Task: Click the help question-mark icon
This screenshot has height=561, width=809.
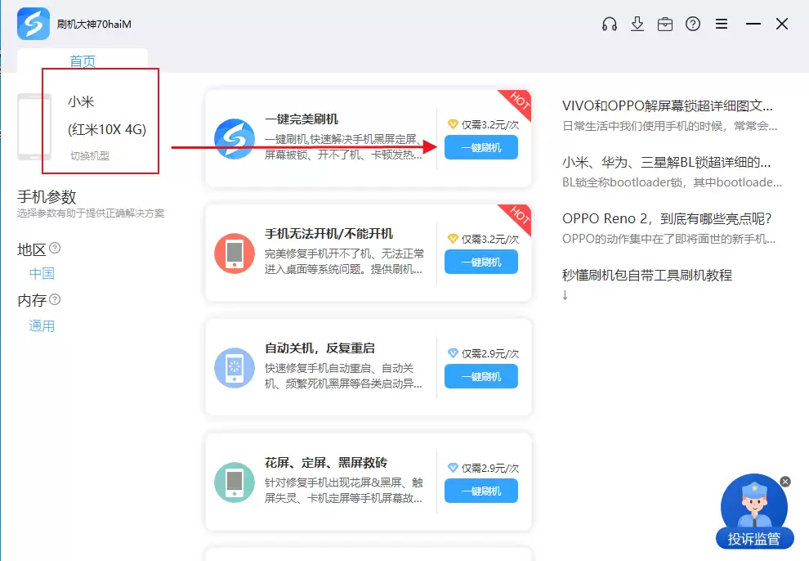Action: 693,24
